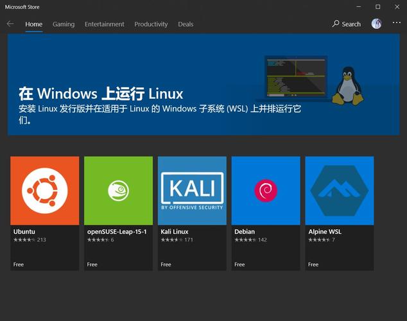Viewport: 407px width, 321px height.
Task: Click Ubuntu's star rating with 213 reviews
Action: 30,239
